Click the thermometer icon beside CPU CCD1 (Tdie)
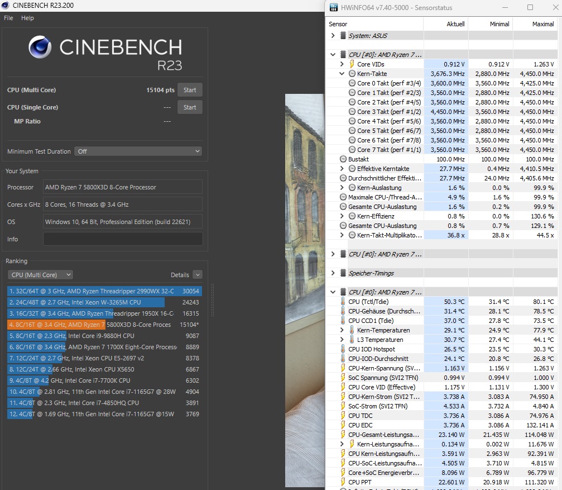Image resolution: width=562 pixels, height=490 pixels. click(343, 320)
